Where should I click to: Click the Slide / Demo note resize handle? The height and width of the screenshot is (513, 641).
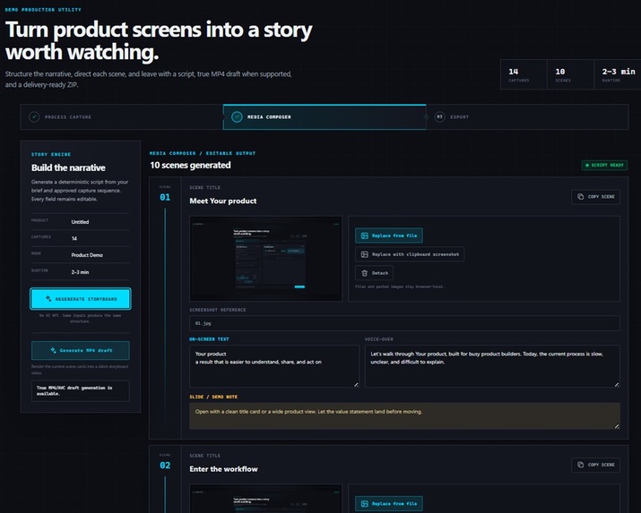tap(617, 426)
